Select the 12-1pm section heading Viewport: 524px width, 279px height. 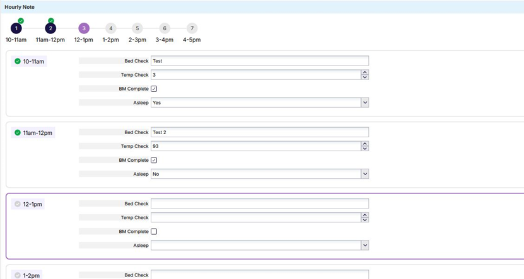click(x=32, y=204)
